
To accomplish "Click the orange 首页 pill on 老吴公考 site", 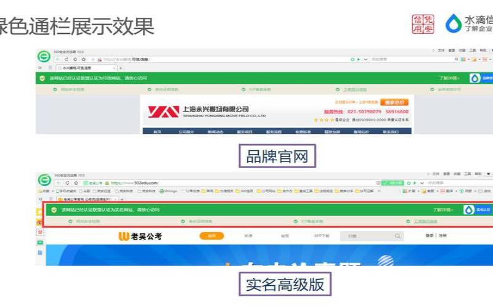I will 211,236.
